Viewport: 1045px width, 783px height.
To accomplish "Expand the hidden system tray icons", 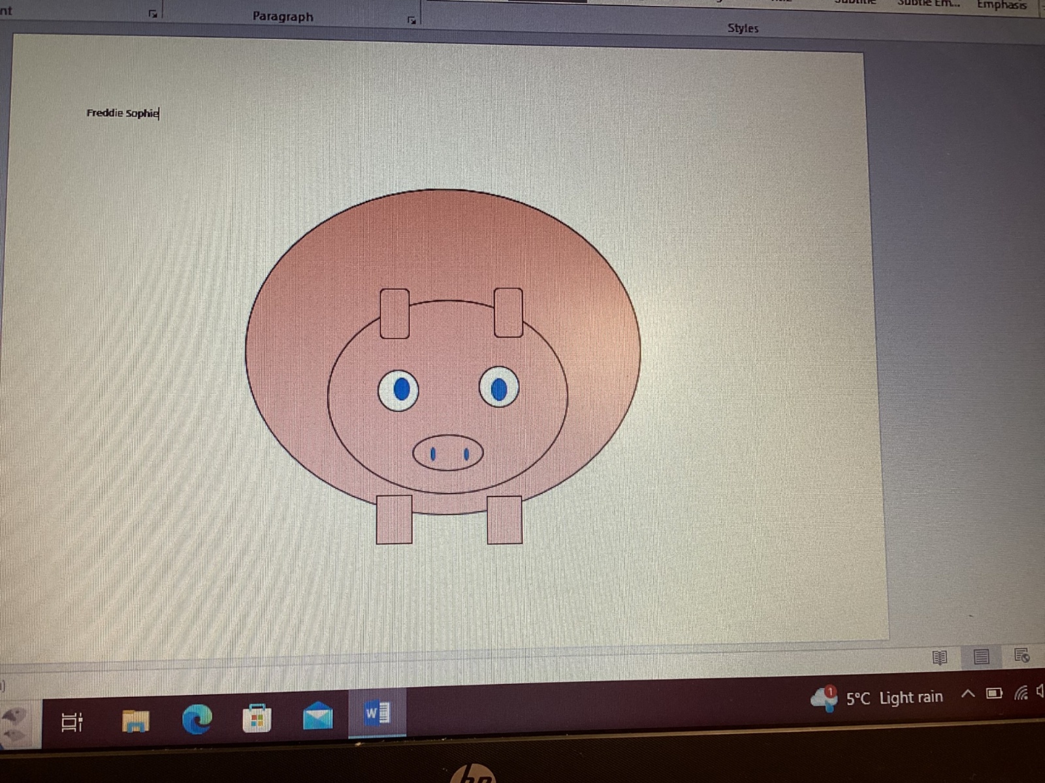I will point(967,694).
